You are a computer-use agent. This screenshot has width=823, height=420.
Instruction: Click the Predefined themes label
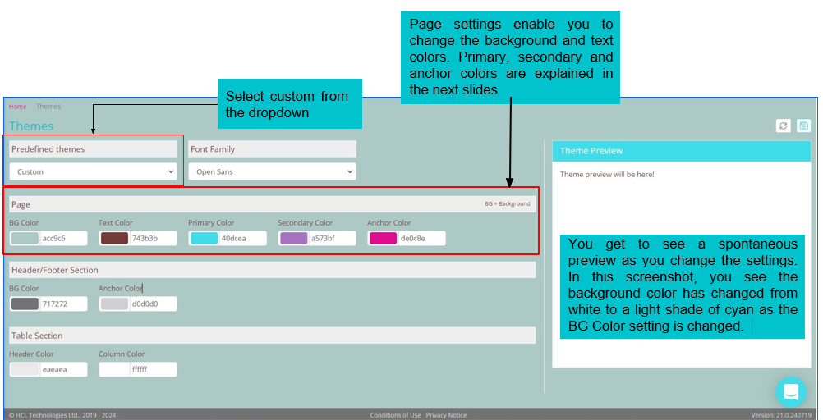click(48, 149)
